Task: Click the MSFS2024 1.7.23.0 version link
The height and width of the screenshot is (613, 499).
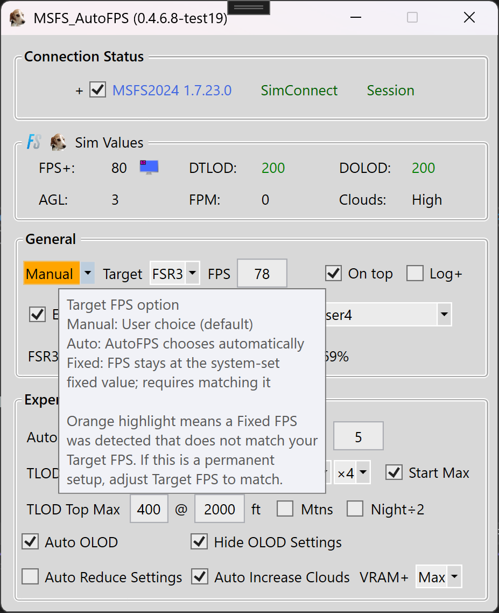Action: point(172,90)
